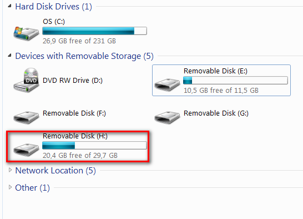Select the OS (C:) drive icon
Viewport: 303px width, 219px height.
click(26, 33)
